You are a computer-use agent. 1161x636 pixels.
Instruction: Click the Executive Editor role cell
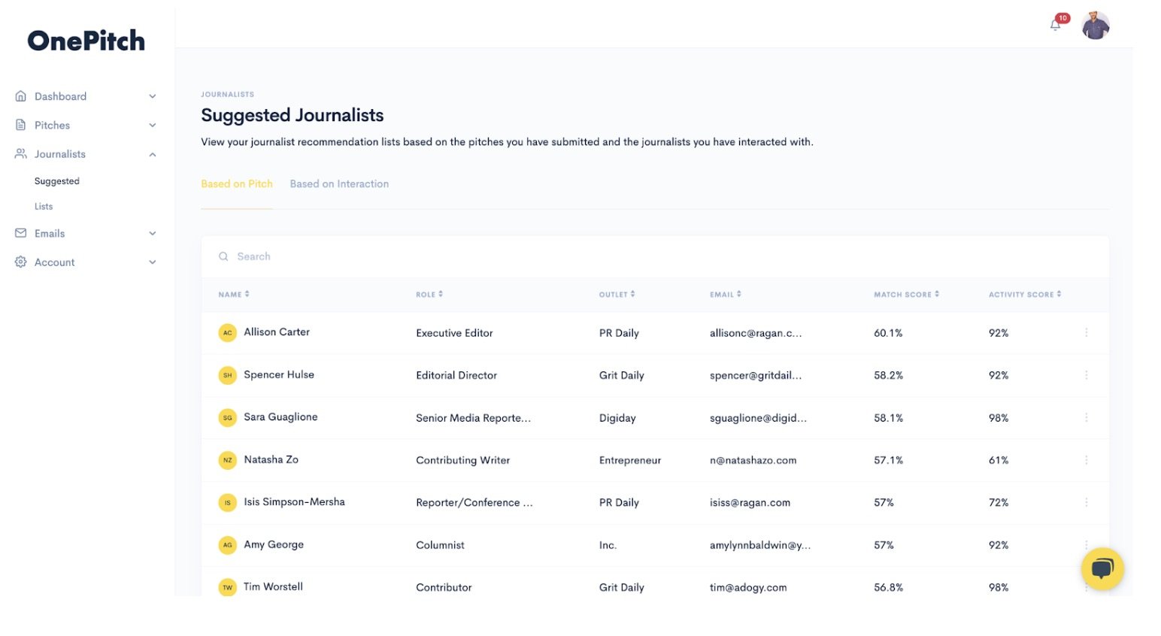pos(454,333)
